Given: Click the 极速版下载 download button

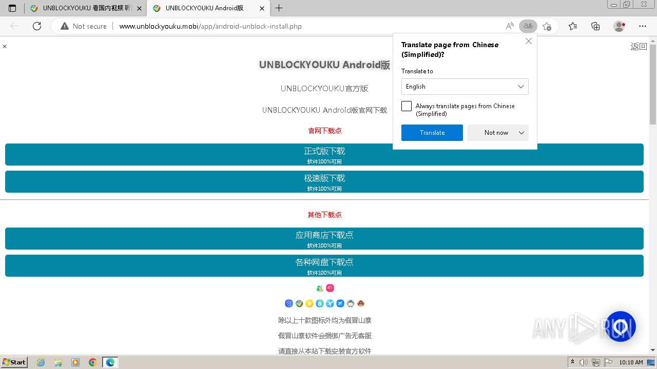Looking at the screenshot, I should coord(324,181).
